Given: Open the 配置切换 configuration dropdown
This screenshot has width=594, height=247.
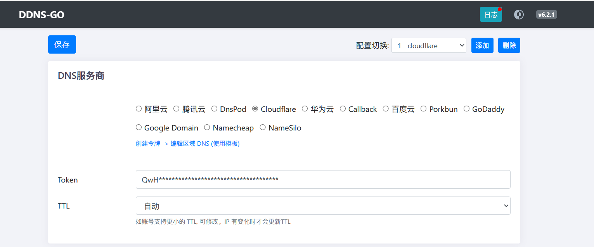Looking at the screenshot, I should tap(429, 45).
